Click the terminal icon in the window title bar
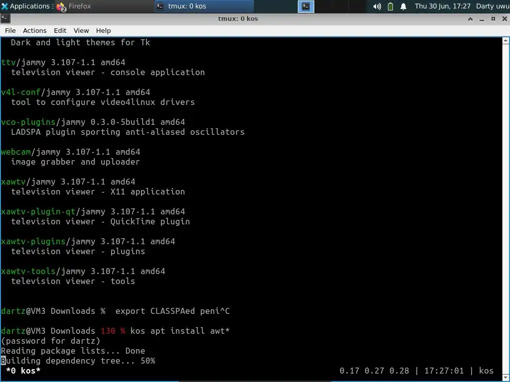510x382 pixels. (x=5, y=18)
